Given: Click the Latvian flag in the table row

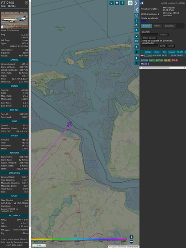Looking at the screenshot, I should coord(142,56).
